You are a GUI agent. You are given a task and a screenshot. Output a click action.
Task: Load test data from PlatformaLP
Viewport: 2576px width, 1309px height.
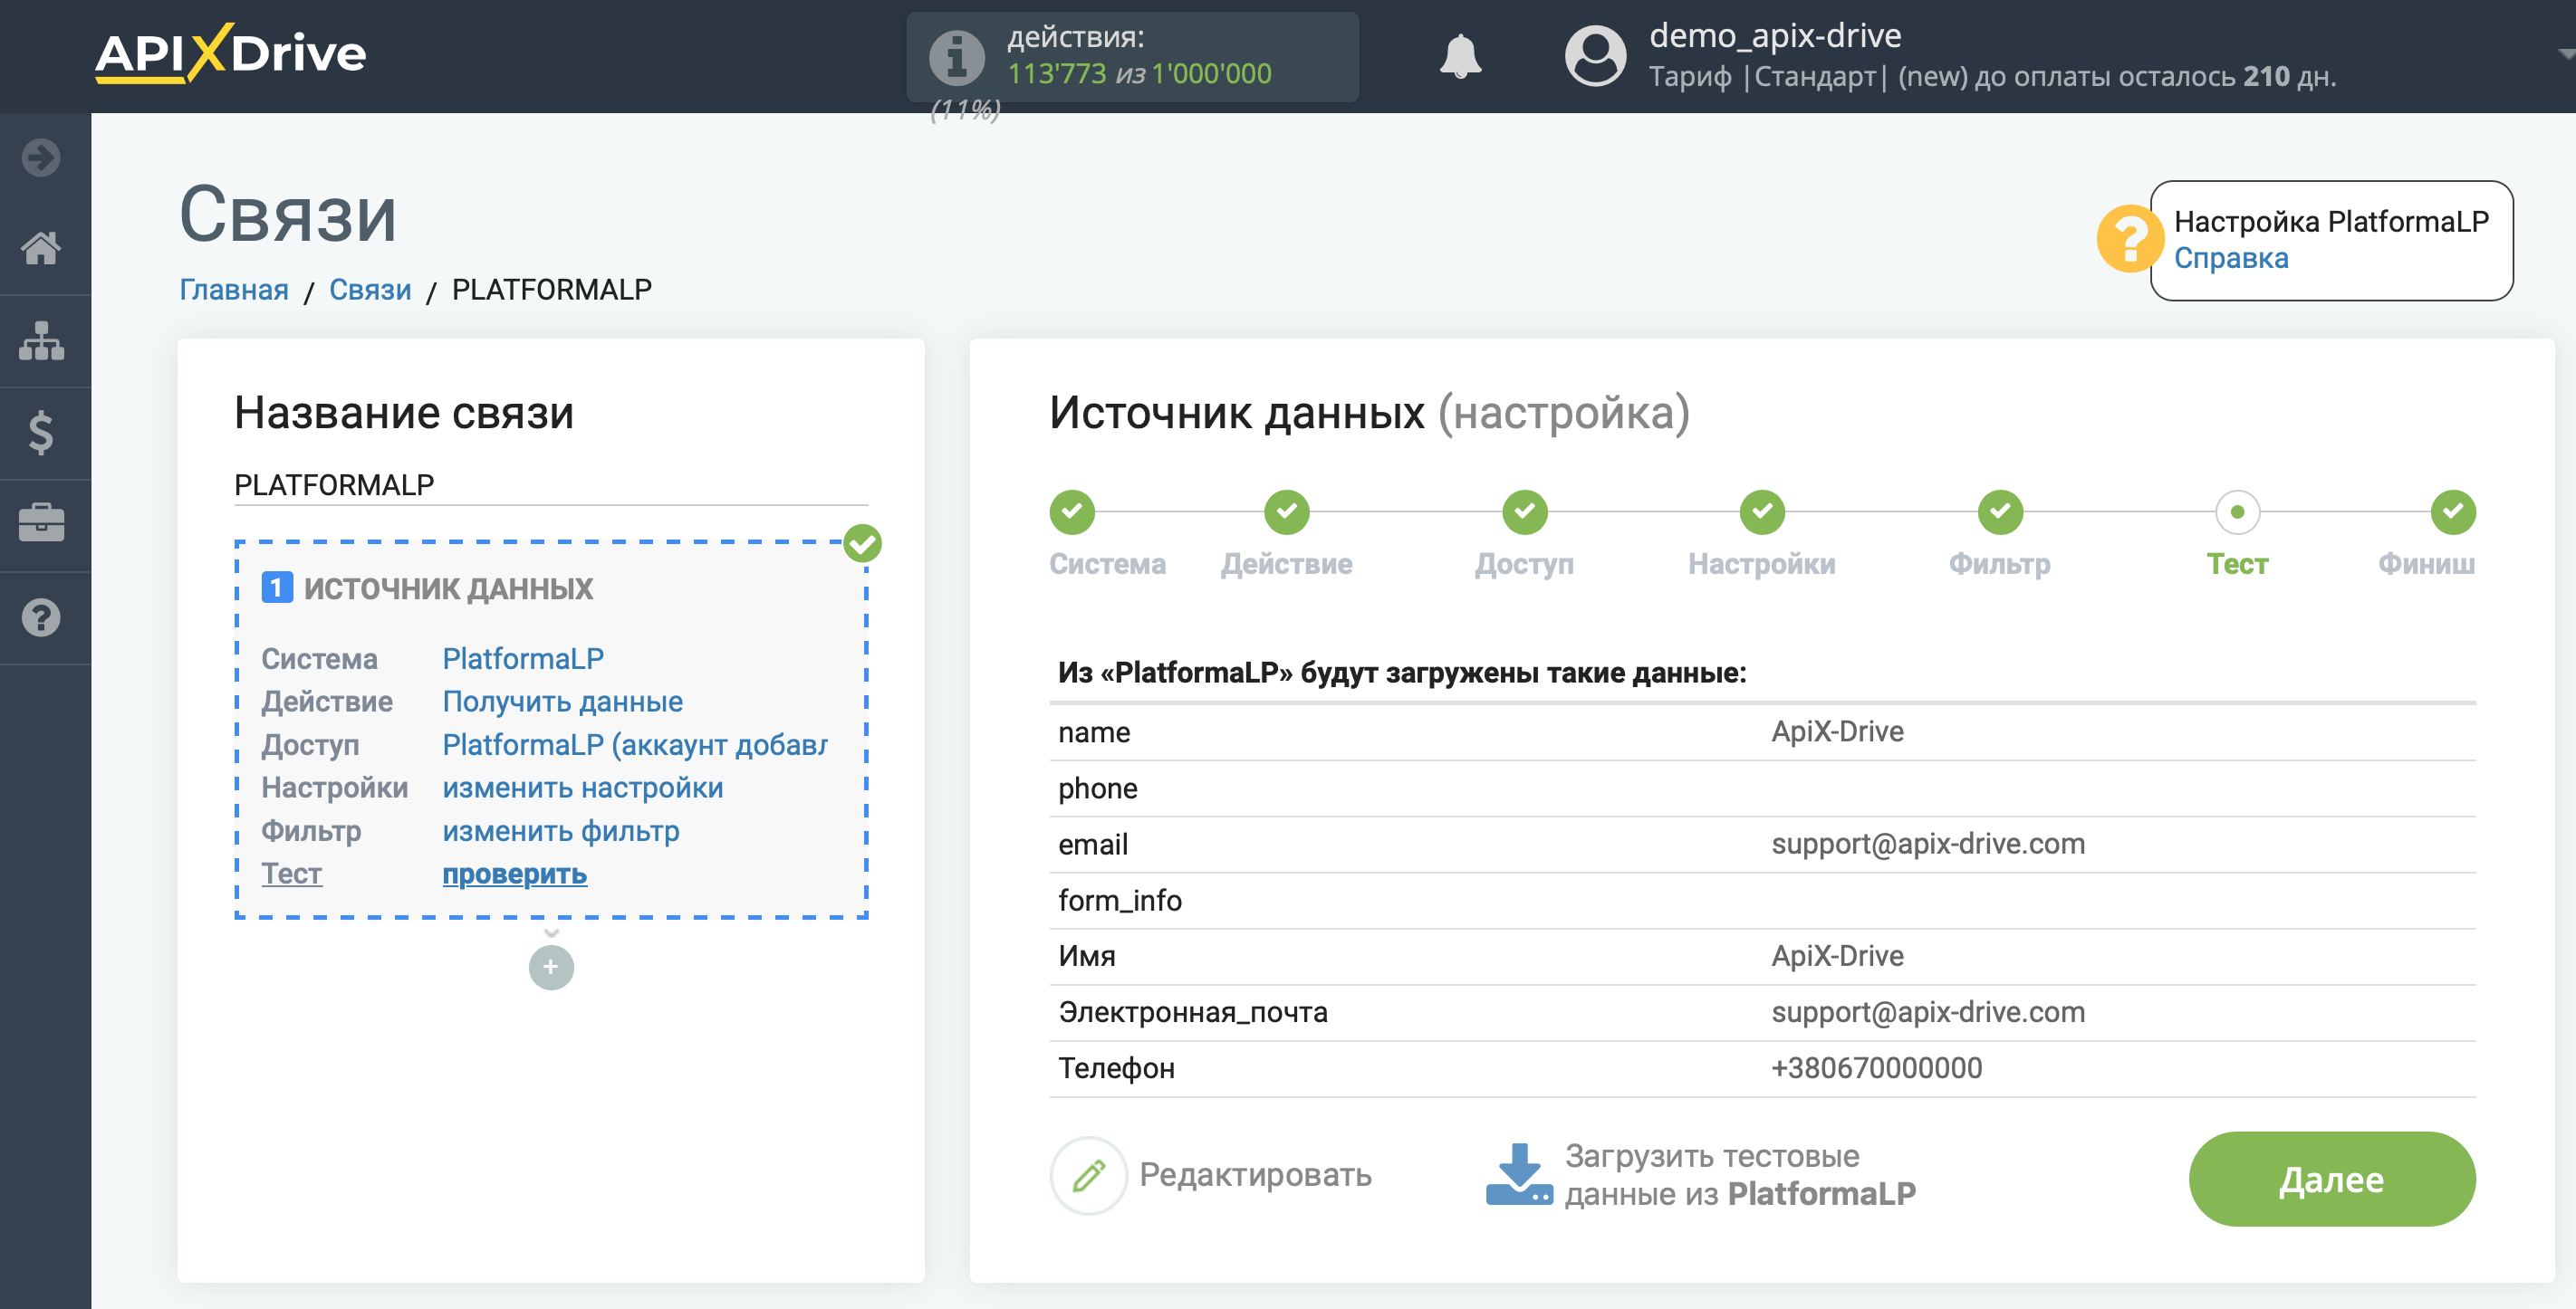1740,1175
